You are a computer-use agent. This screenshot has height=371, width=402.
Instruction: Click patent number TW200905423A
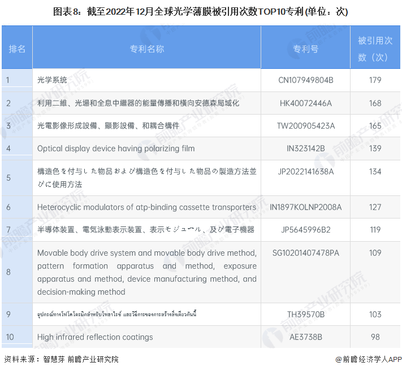(x=305, y=126)
